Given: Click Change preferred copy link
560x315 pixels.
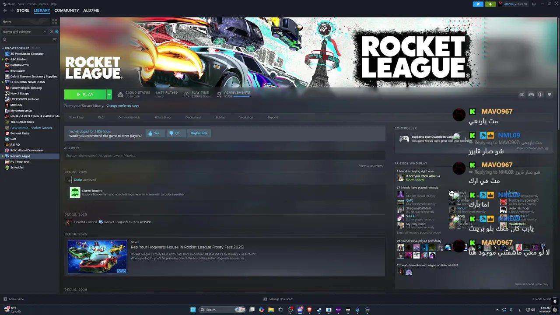Looking at the screenshot, I should click(122, 106).
